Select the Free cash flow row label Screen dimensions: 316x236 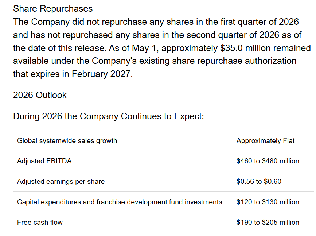coord(40,222)
